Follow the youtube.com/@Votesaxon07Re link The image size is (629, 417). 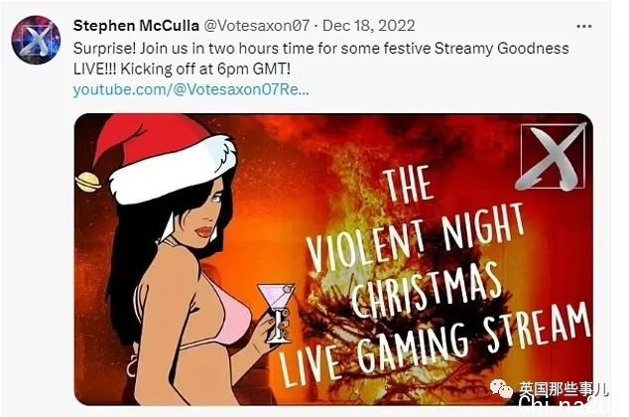click(x=190, y=89)
